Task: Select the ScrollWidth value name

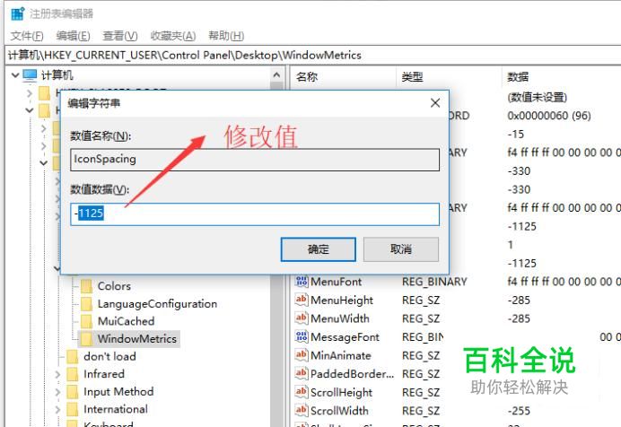Action: pos(339,411)
